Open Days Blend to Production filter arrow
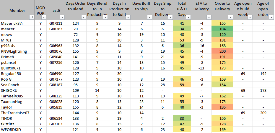The width and height of the screenshot is (275, 133). (x=106, y=17)
